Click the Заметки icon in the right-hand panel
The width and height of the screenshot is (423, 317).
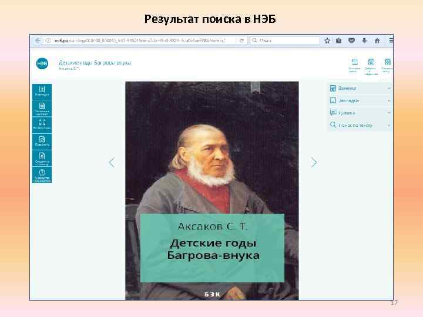333,88
